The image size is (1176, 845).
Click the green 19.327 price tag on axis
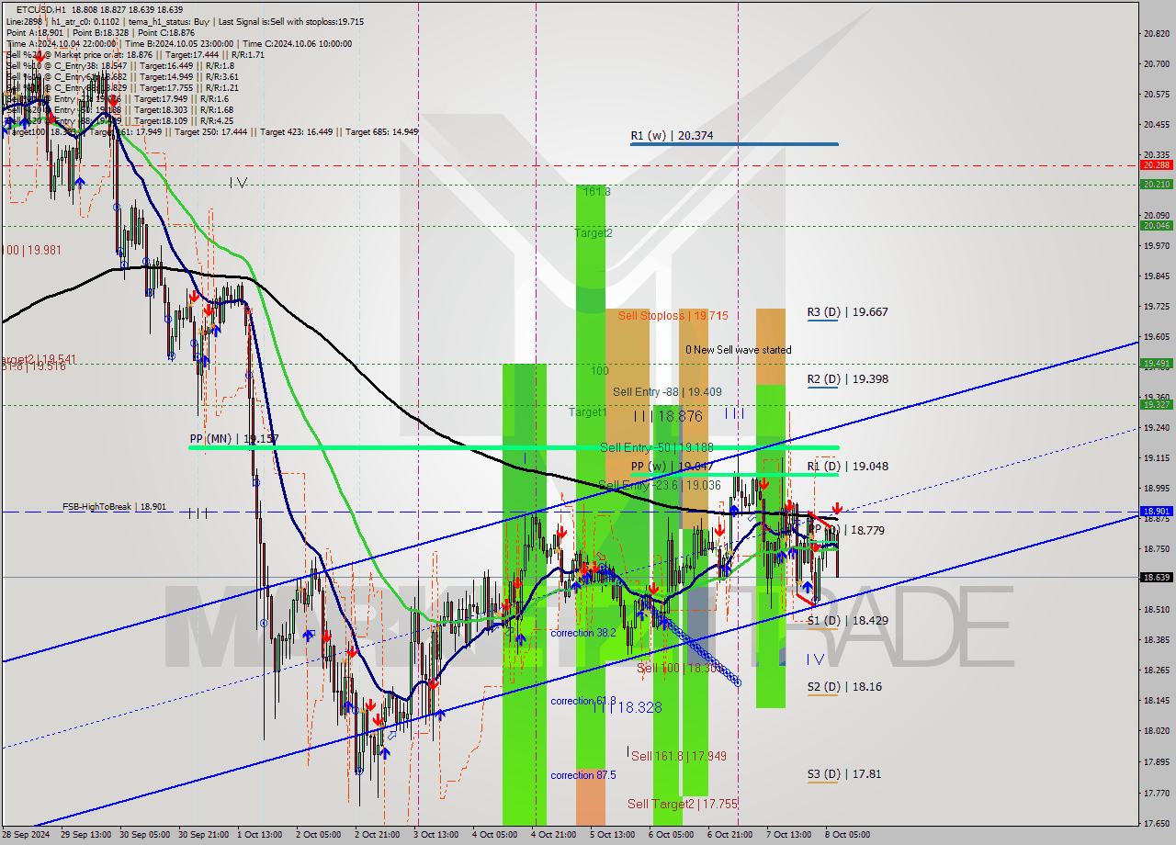click(x=1156, y=405)
